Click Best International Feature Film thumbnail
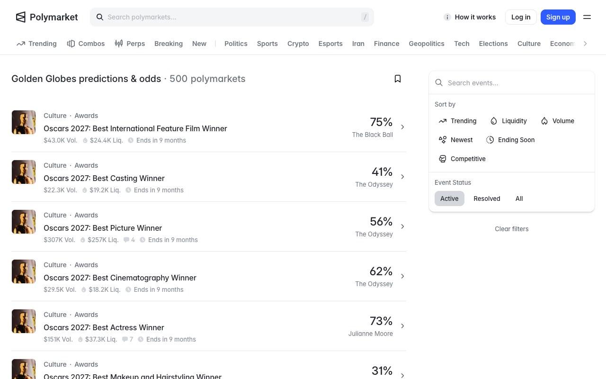The height and width of the screenshot is (379, 606). point(24,122)
